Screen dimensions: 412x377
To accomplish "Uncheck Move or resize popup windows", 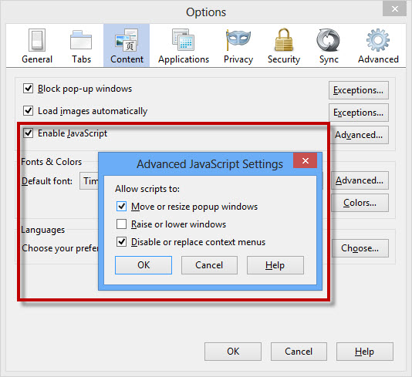I will pos(121,207).
